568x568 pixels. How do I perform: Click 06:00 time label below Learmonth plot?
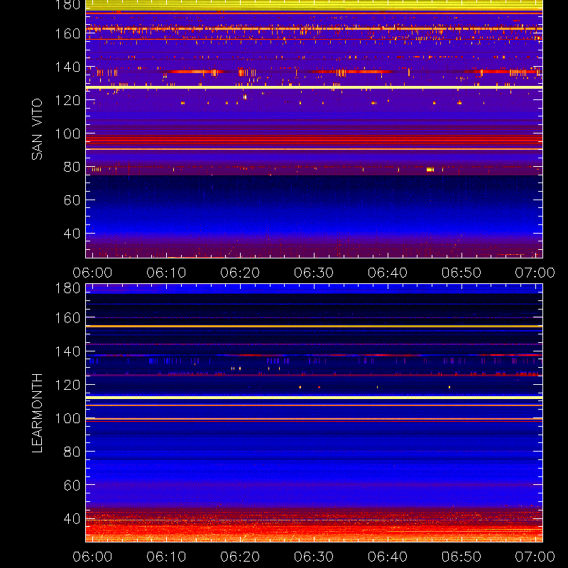pyautogui.click(x=92, y=557)
